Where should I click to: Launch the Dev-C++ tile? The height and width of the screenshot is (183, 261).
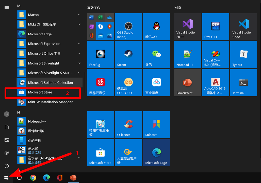216,26
